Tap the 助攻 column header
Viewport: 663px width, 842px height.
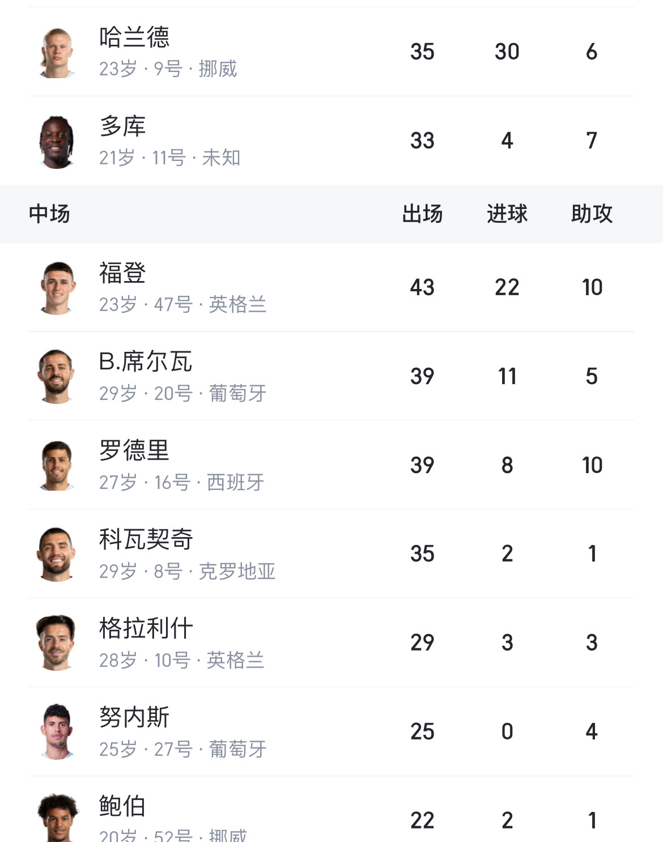[x=592, y=214]
